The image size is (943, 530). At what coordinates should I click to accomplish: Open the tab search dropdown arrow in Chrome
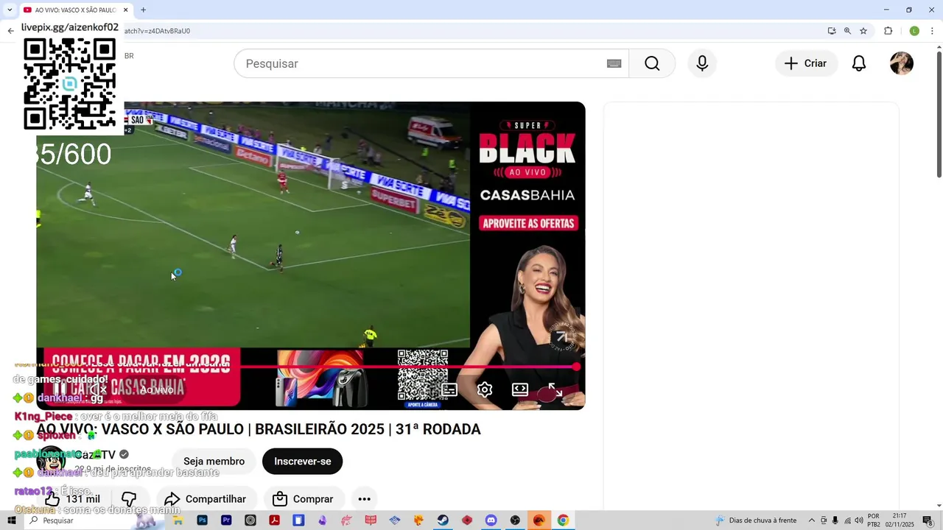(x=10, y=10)
